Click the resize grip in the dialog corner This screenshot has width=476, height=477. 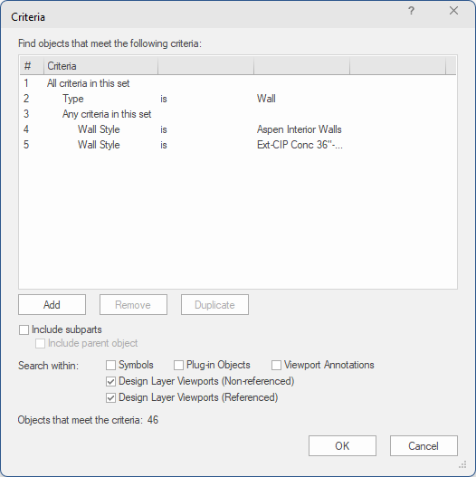(x=462, y=465)
